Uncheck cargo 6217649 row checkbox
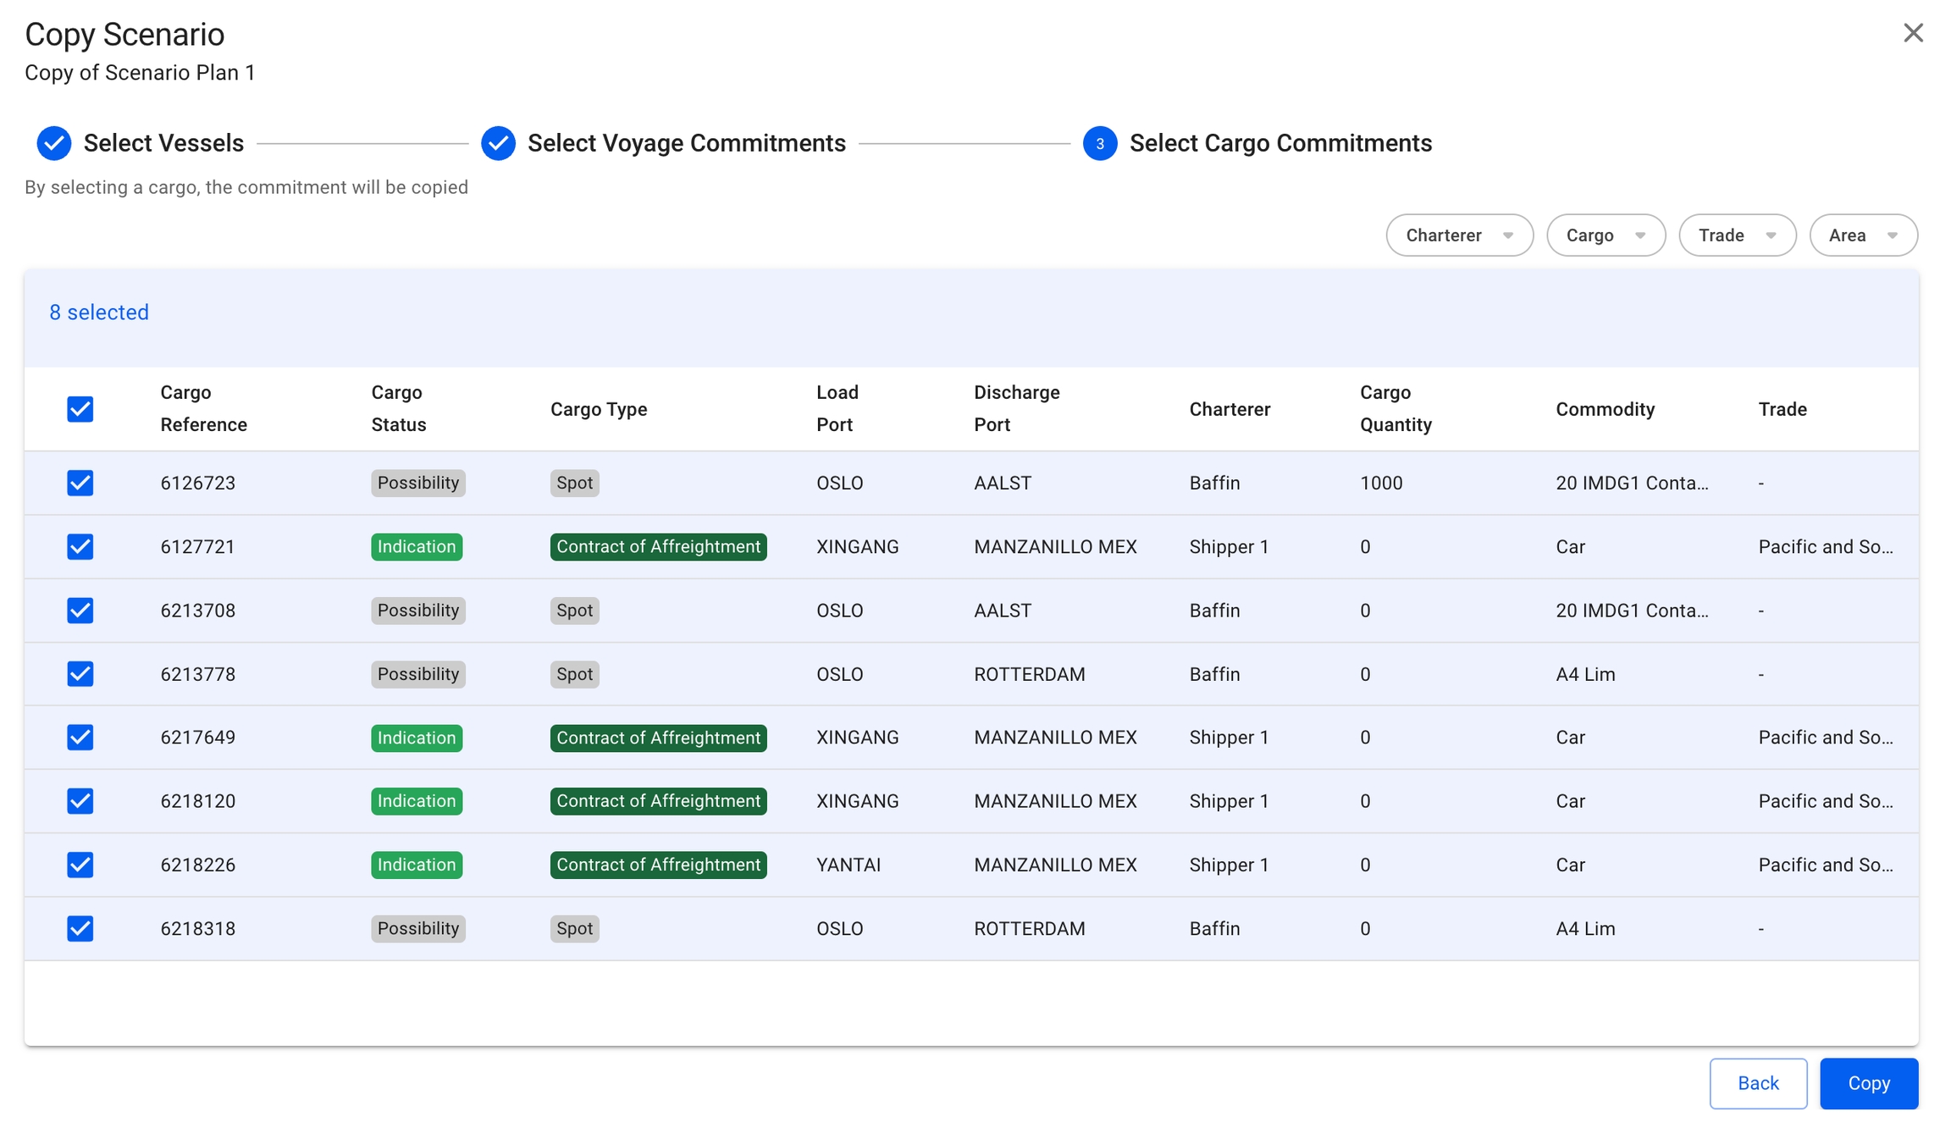 click(x=80, y=738)
